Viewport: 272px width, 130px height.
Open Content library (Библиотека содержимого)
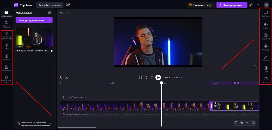[x=6, y=35]
